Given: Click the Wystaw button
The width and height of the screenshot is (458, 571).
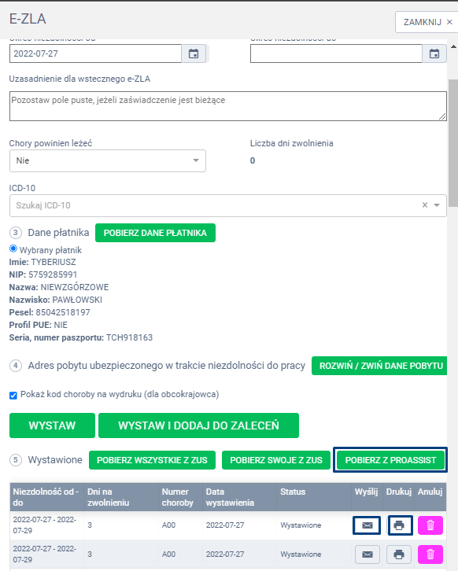Looking at the screenshot, I should tap(52, 425).
